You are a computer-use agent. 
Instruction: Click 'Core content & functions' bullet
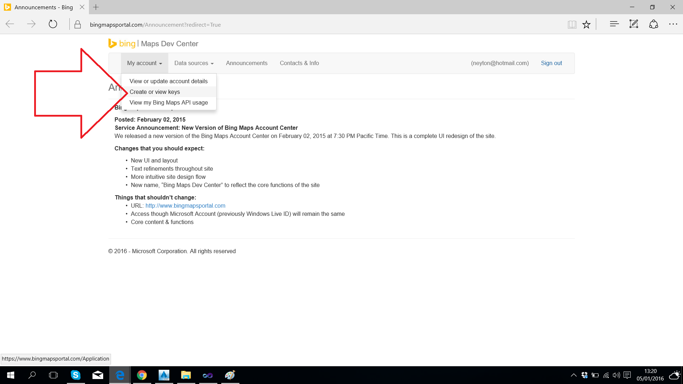click(162, 222)
